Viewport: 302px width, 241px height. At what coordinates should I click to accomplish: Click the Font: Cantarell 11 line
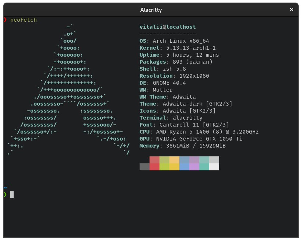184,125
